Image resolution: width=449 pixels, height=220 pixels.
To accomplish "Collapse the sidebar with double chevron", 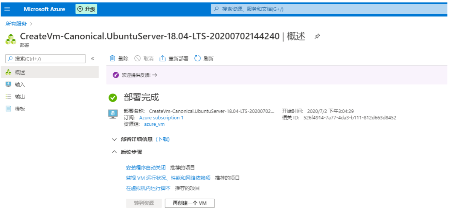I will [x=93, y=59].
